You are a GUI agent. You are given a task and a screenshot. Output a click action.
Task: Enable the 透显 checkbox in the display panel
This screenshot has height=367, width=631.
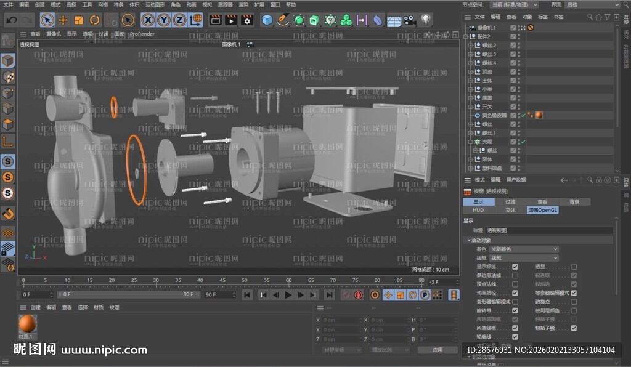[574, 267]
